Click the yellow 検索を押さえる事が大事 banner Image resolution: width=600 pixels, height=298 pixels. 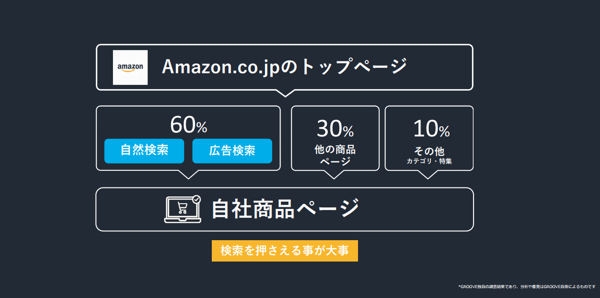point(285,251)
